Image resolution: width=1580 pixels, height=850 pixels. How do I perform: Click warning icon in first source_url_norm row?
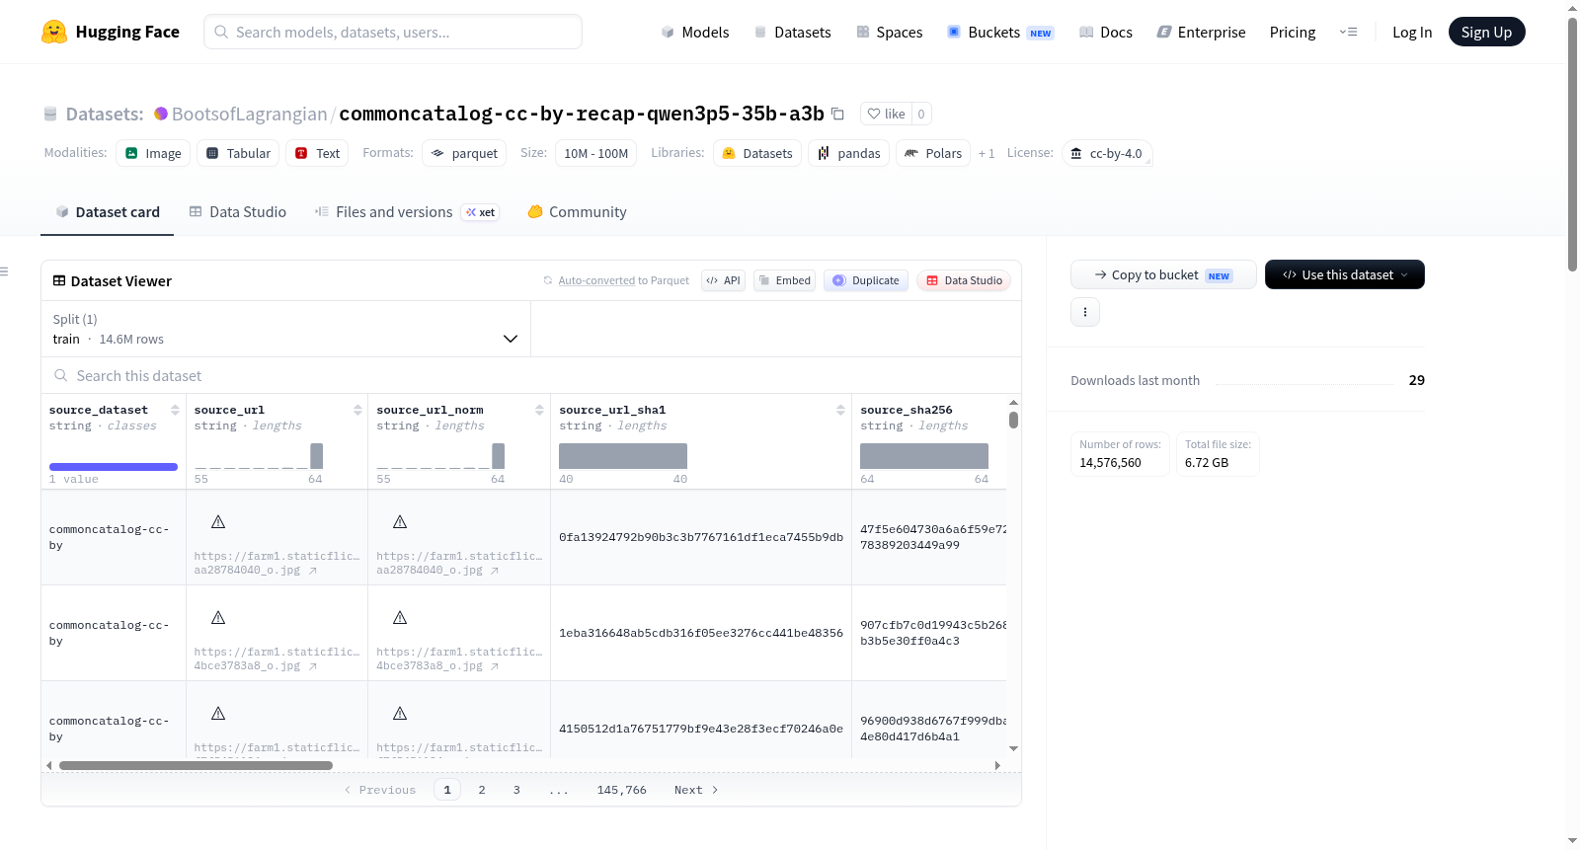400,521
